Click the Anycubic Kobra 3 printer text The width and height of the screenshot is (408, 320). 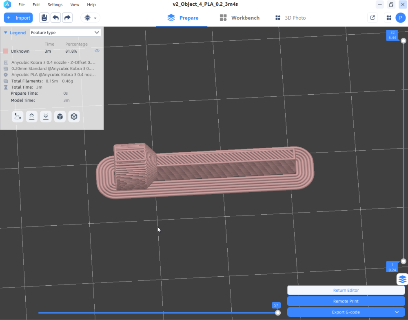coord(53,62)
